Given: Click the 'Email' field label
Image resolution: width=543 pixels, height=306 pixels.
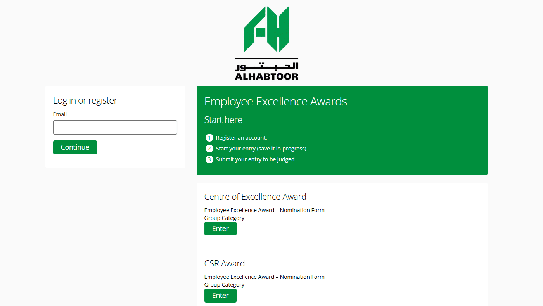Looking at the screenshot, I should pos(60,114).
